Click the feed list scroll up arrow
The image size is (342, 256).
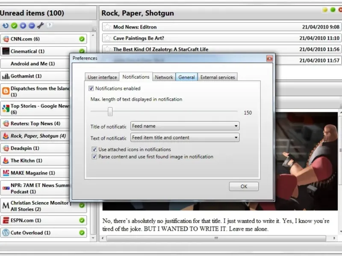pyautogui.click(x=93, y=35)
